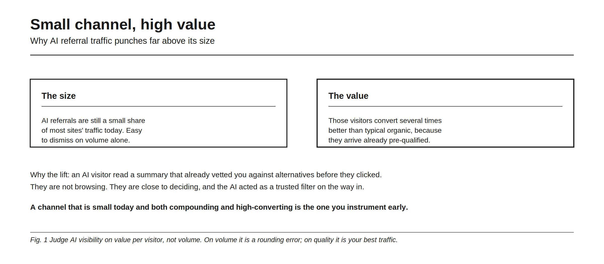Click the horizontal rule under the subtitle

[x=302, y=55]
